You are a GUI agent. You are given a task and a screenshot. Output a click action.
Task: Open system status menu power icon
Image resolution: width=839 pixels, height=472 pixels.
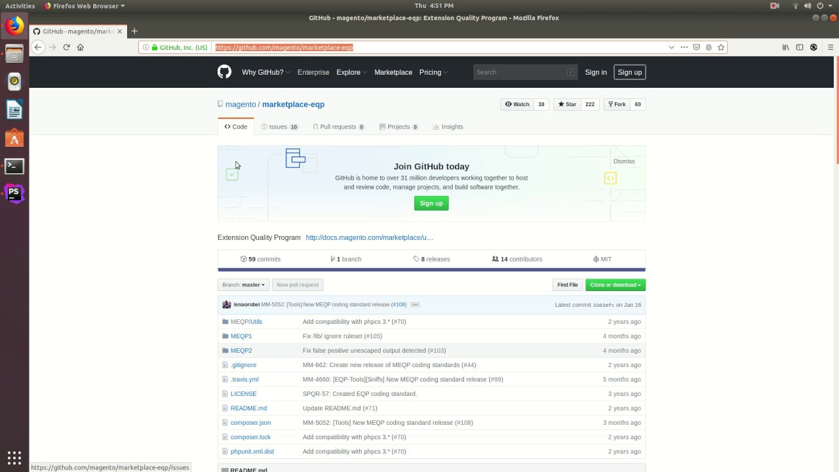(x=820, y=6)
